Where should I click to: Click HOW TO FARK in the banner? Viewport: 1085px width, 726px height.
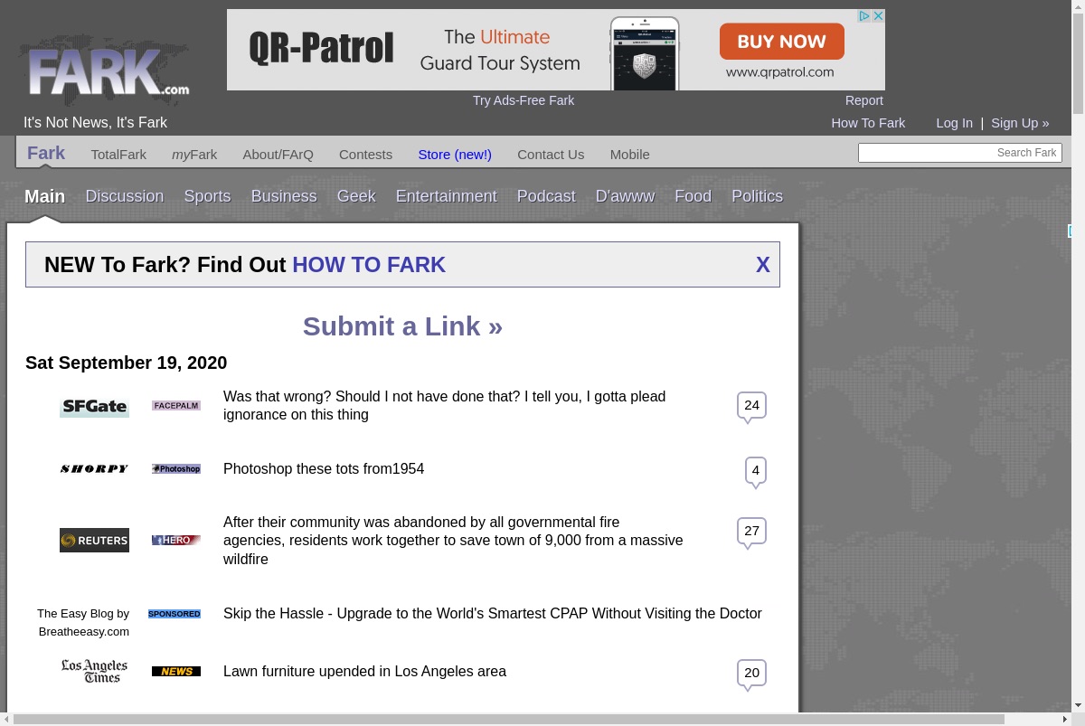click(369, 265)
